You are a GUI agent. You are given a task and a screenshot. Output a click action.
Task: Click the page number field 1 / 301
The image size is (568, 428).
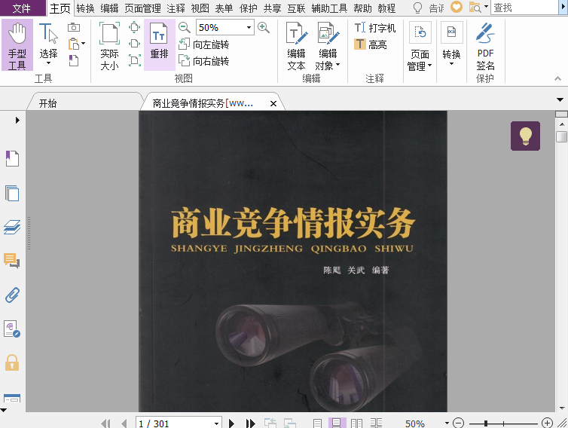(175, 423)
